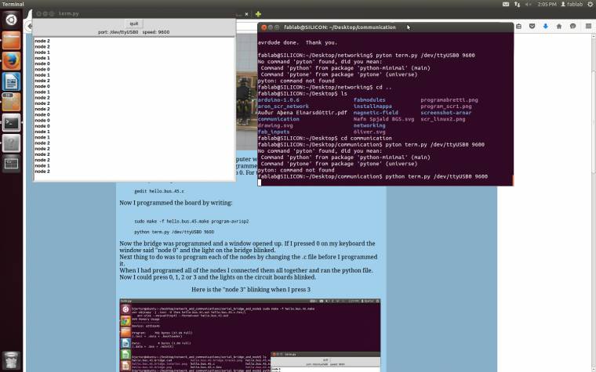Image resolution: width=596 pixels, height=372 pixels.
Task: Click 'avrdude done. Thank you.' terminal line
Action: 297,42
